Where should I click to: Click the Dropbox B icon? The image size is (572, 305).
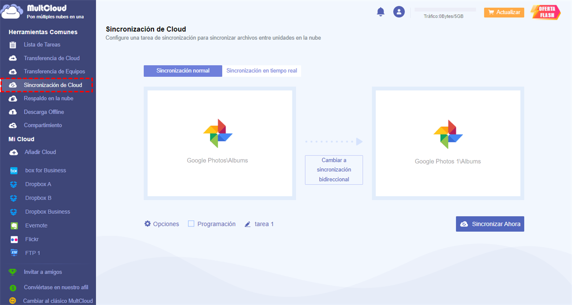[14, 198]
